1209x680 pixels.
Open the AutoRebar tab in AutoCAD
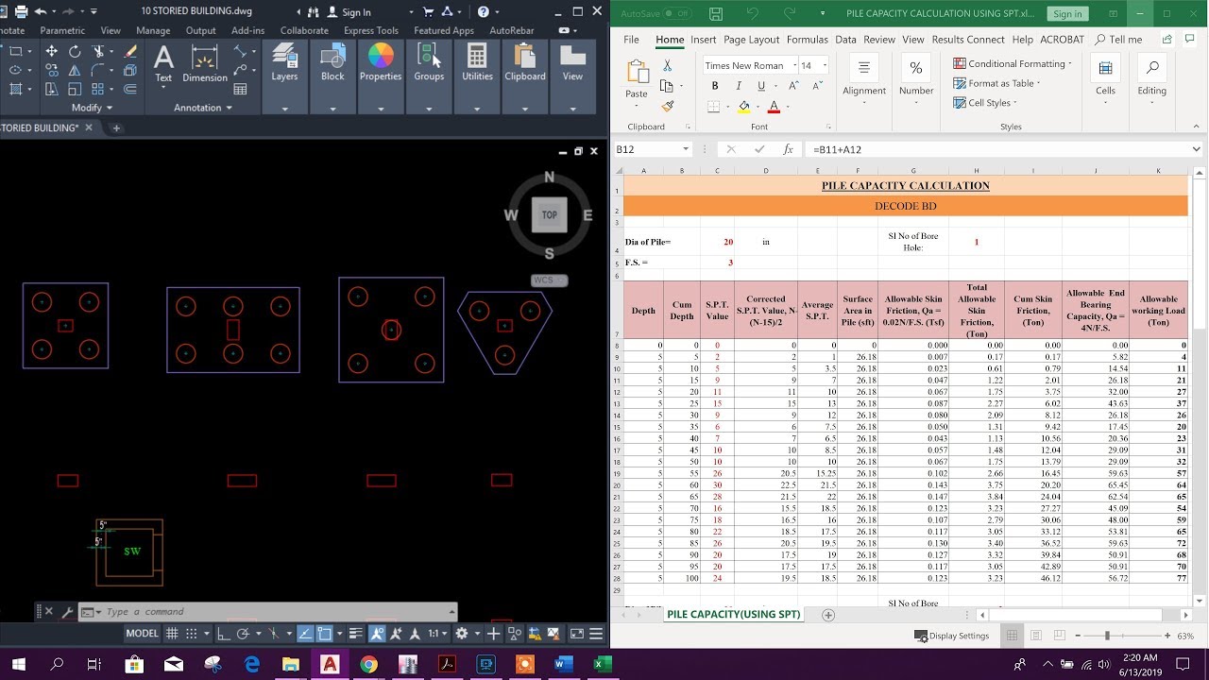(512, 30)
